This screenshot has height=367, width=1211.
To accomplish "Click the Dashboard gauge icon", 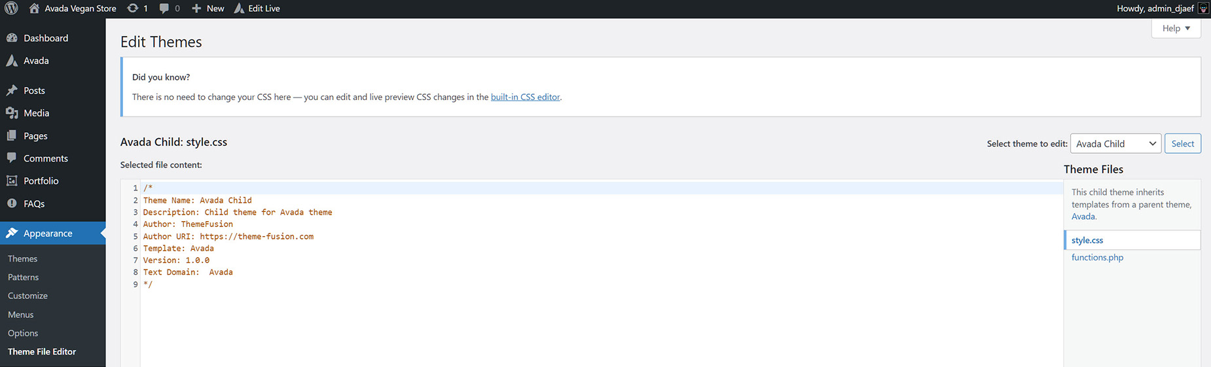I will click(12, 38).
